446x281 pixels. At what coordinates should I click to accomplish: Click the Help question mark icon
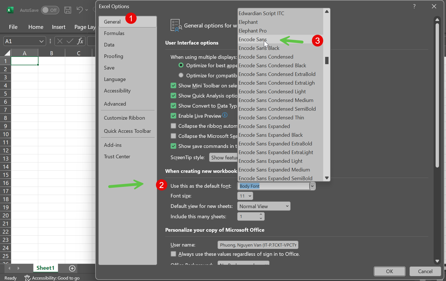click(x=414, y=6)
